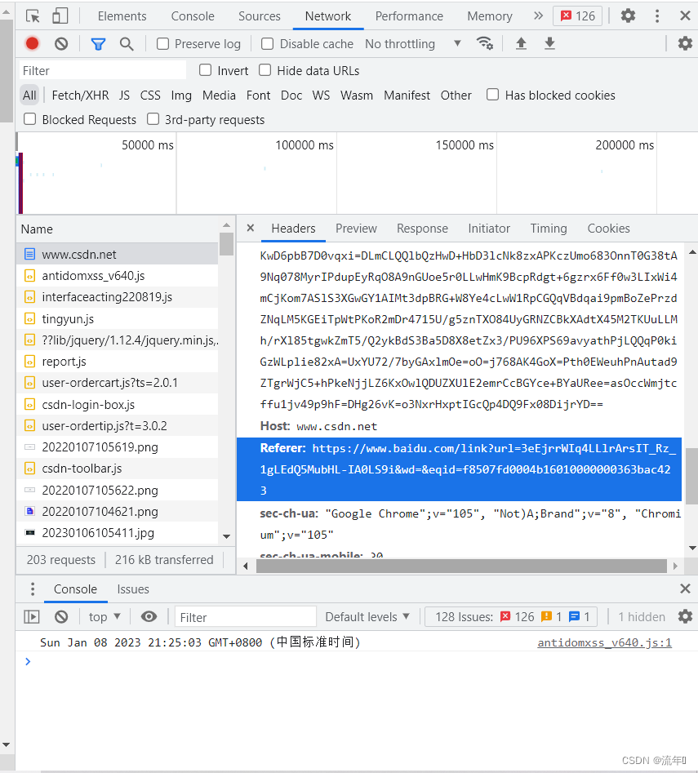Select the csdn-login-box.js request
Image resolution: width=698 pixels, height=773 pixels.
118,405
